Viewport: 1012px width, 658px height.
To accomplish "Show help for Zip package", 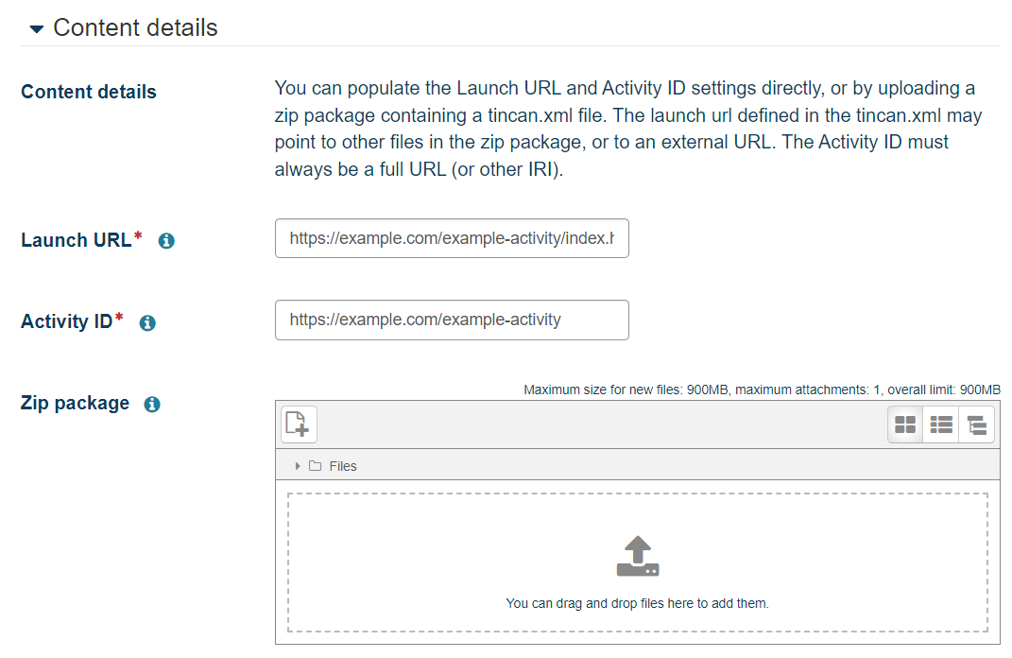I will (151, 405).
